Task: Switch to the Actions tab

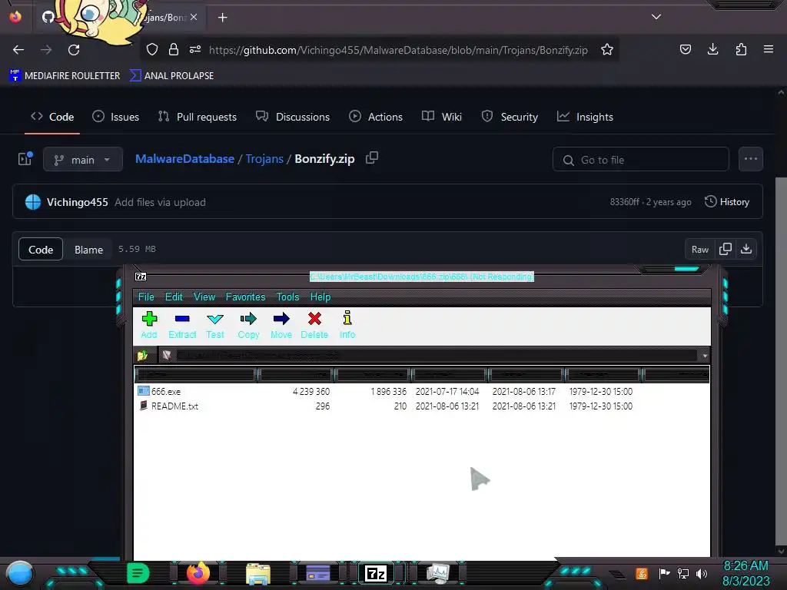Action: tap(375, 117)
